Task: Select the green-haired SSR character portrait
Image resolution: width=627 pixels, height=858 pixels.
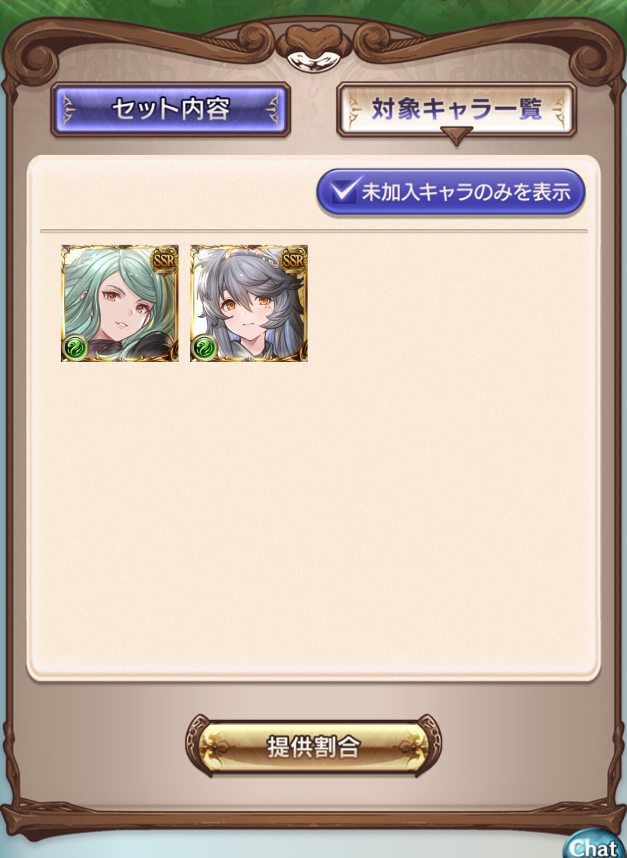Action: point(120,304)
